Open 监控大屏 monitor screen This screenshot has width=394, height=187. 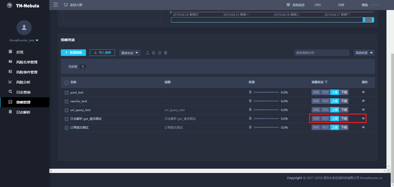pyautogui.click(x=73, y=5)
